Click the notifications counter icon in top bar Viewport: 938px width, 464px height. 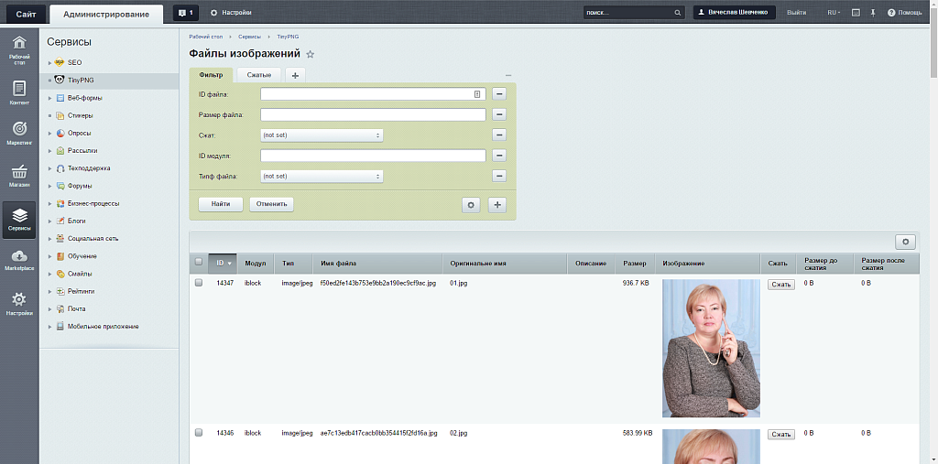click(x=186, y=13)
